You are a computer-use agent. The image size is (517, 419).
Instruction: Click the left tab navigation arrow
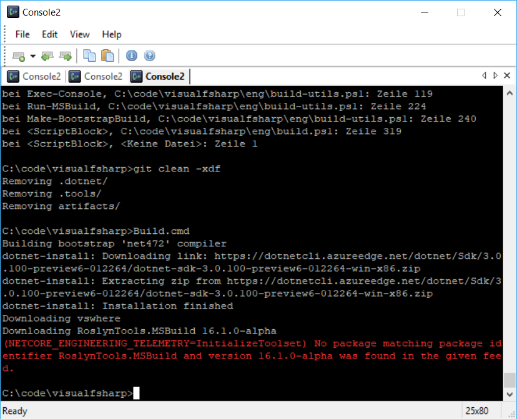pyautogui.click(x=484, y=75)
